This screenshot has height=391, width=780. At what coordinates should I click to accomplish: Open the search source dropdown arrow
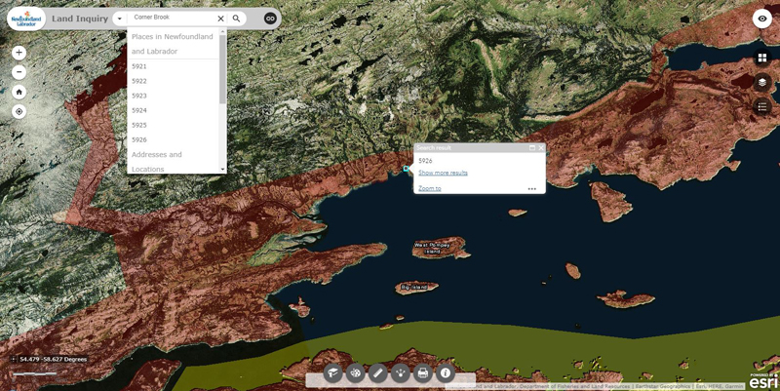coord(119,19)
